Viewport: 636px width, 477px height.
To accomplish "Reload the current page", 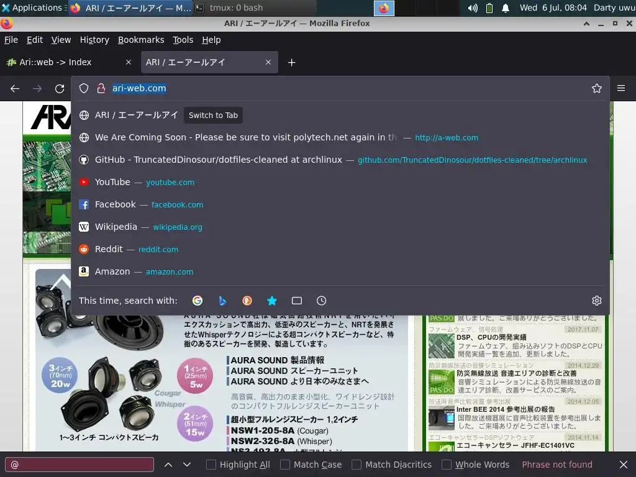I will point(60,88).
